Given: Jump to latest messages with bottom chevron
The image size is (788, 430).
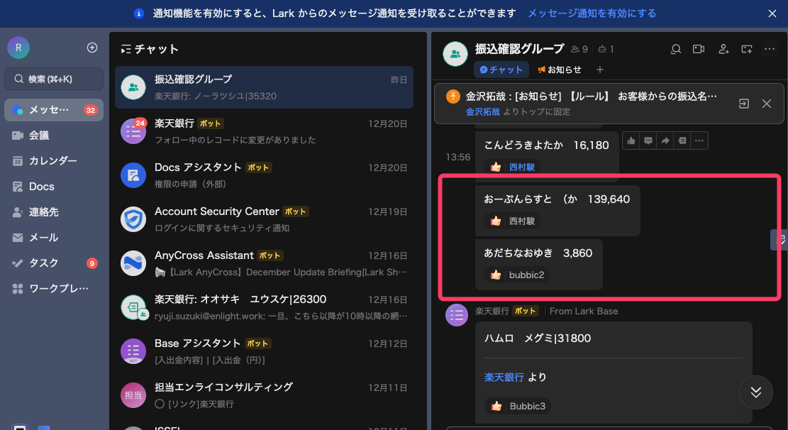Looking at the screenshot, I should pos(755,392).
